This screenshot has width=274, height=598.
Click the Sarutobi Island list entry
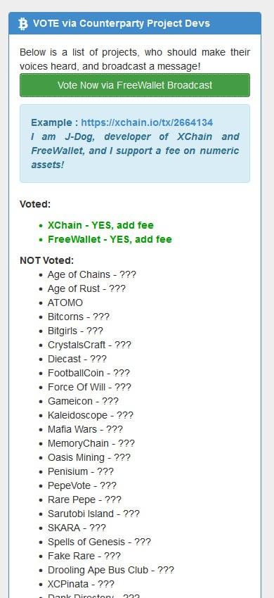coord(93,514)
